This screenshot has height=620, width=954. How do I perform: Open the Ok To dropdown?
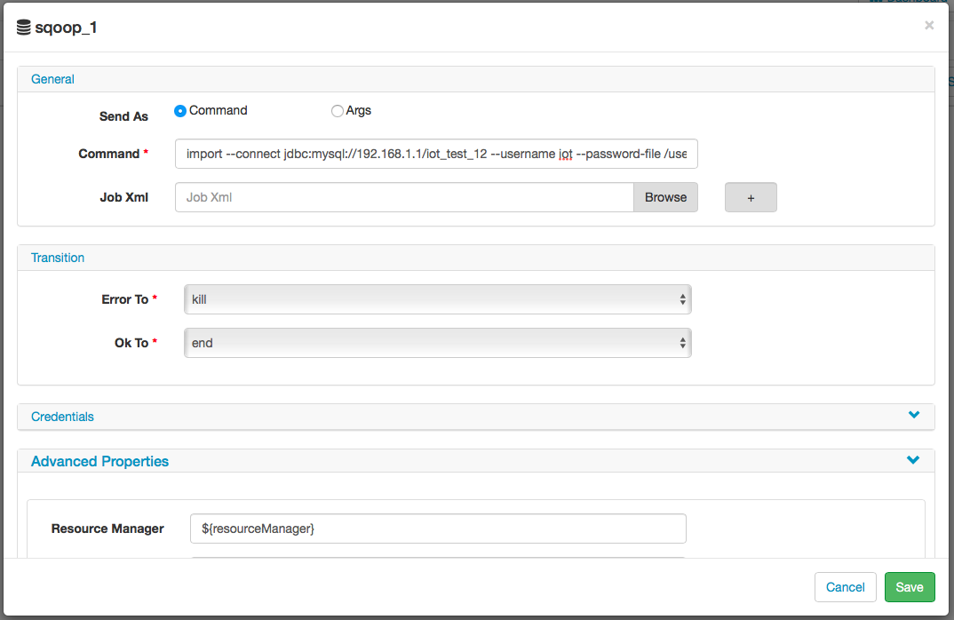[x=437, y=343]
